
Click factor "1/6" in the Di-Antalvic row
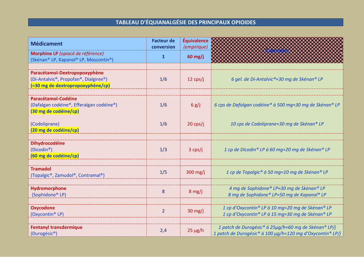[x=163, y=79]
